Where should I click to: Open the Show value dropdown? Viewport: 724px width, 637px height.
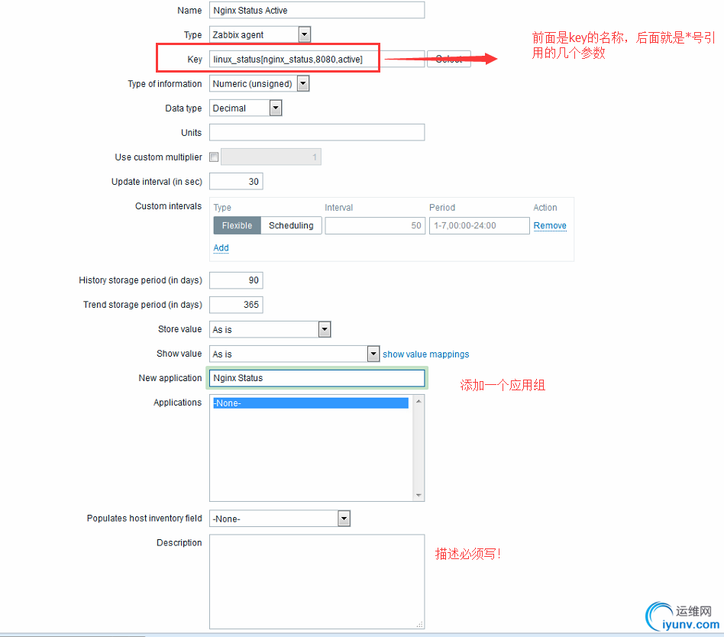295,354
